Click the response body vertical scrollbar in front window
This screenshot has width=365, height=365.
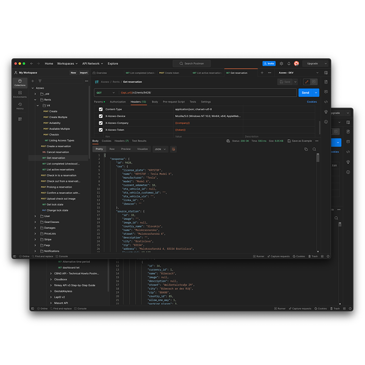click(x=318, y=157)
